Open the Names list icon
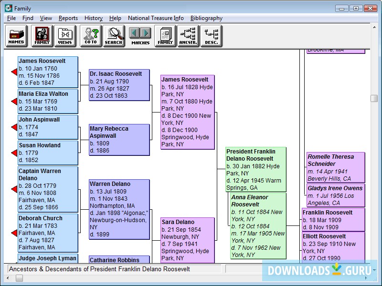 (x=16, y=36)
